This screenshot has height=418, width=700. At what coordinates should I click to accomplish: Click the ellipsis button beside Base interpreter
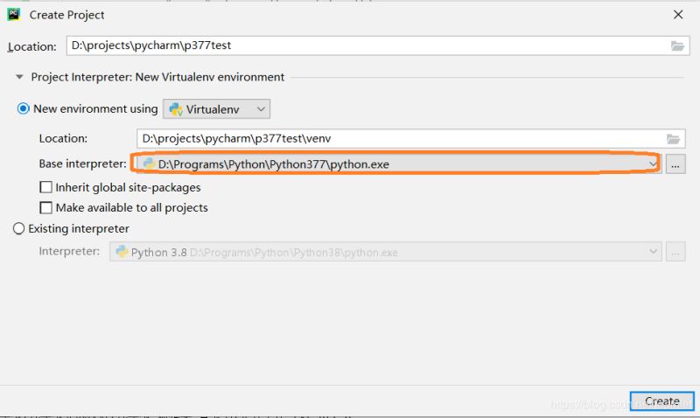pyautogui.click(x=675, y=164)
